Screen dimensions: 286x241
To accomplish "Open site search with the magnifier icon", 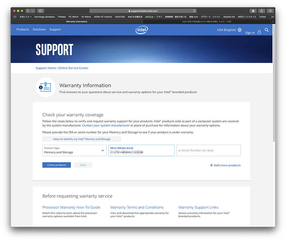I will tap(267, 30).
